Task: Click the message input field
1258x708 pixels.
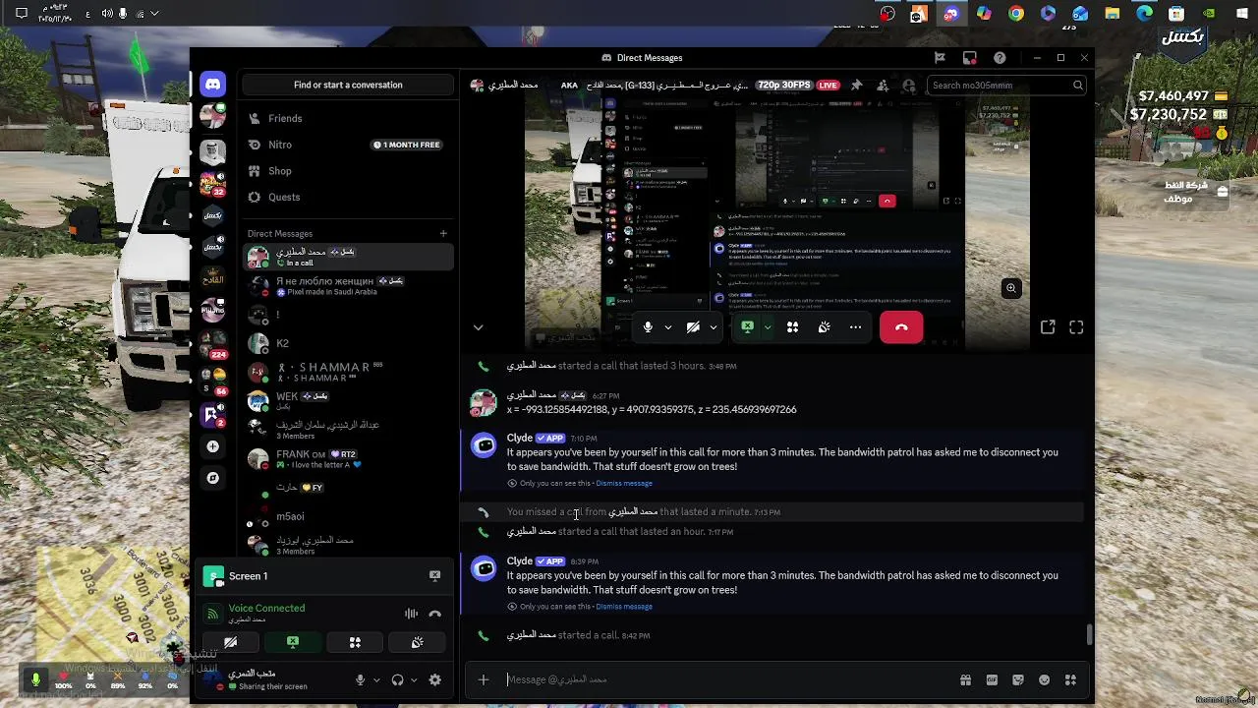Action: [x=727, y=679]
